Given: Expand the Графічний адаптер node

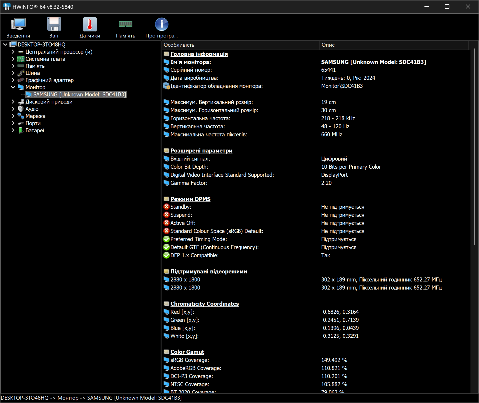Looking at the screenshot, I should [x=13, y=80].
